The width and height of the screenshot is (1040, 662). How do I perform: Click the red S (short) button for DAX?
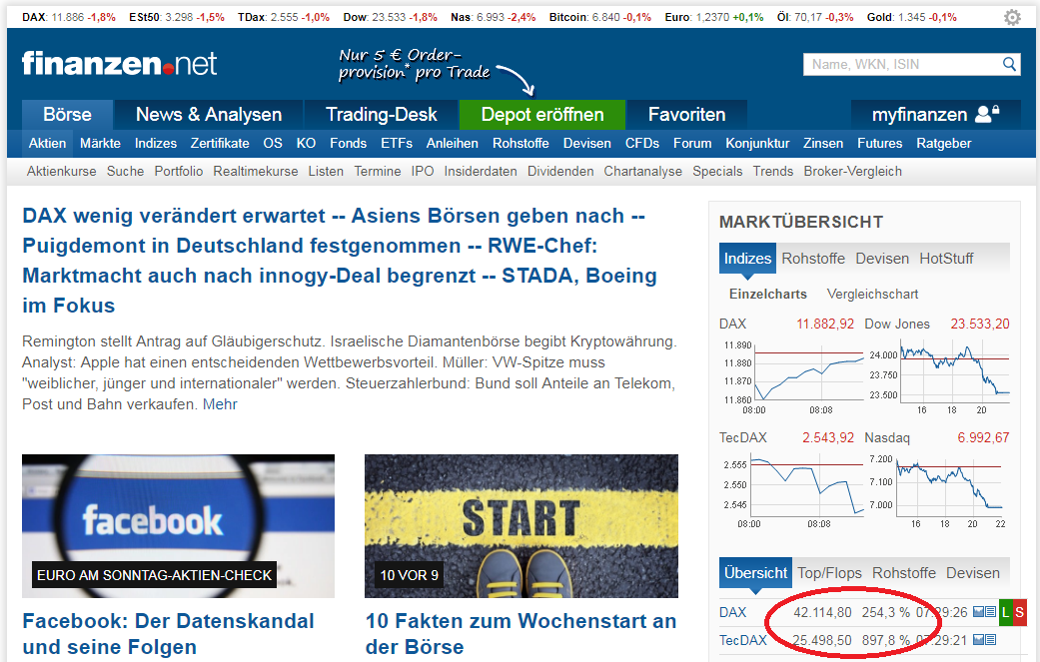click(1019, 612)
